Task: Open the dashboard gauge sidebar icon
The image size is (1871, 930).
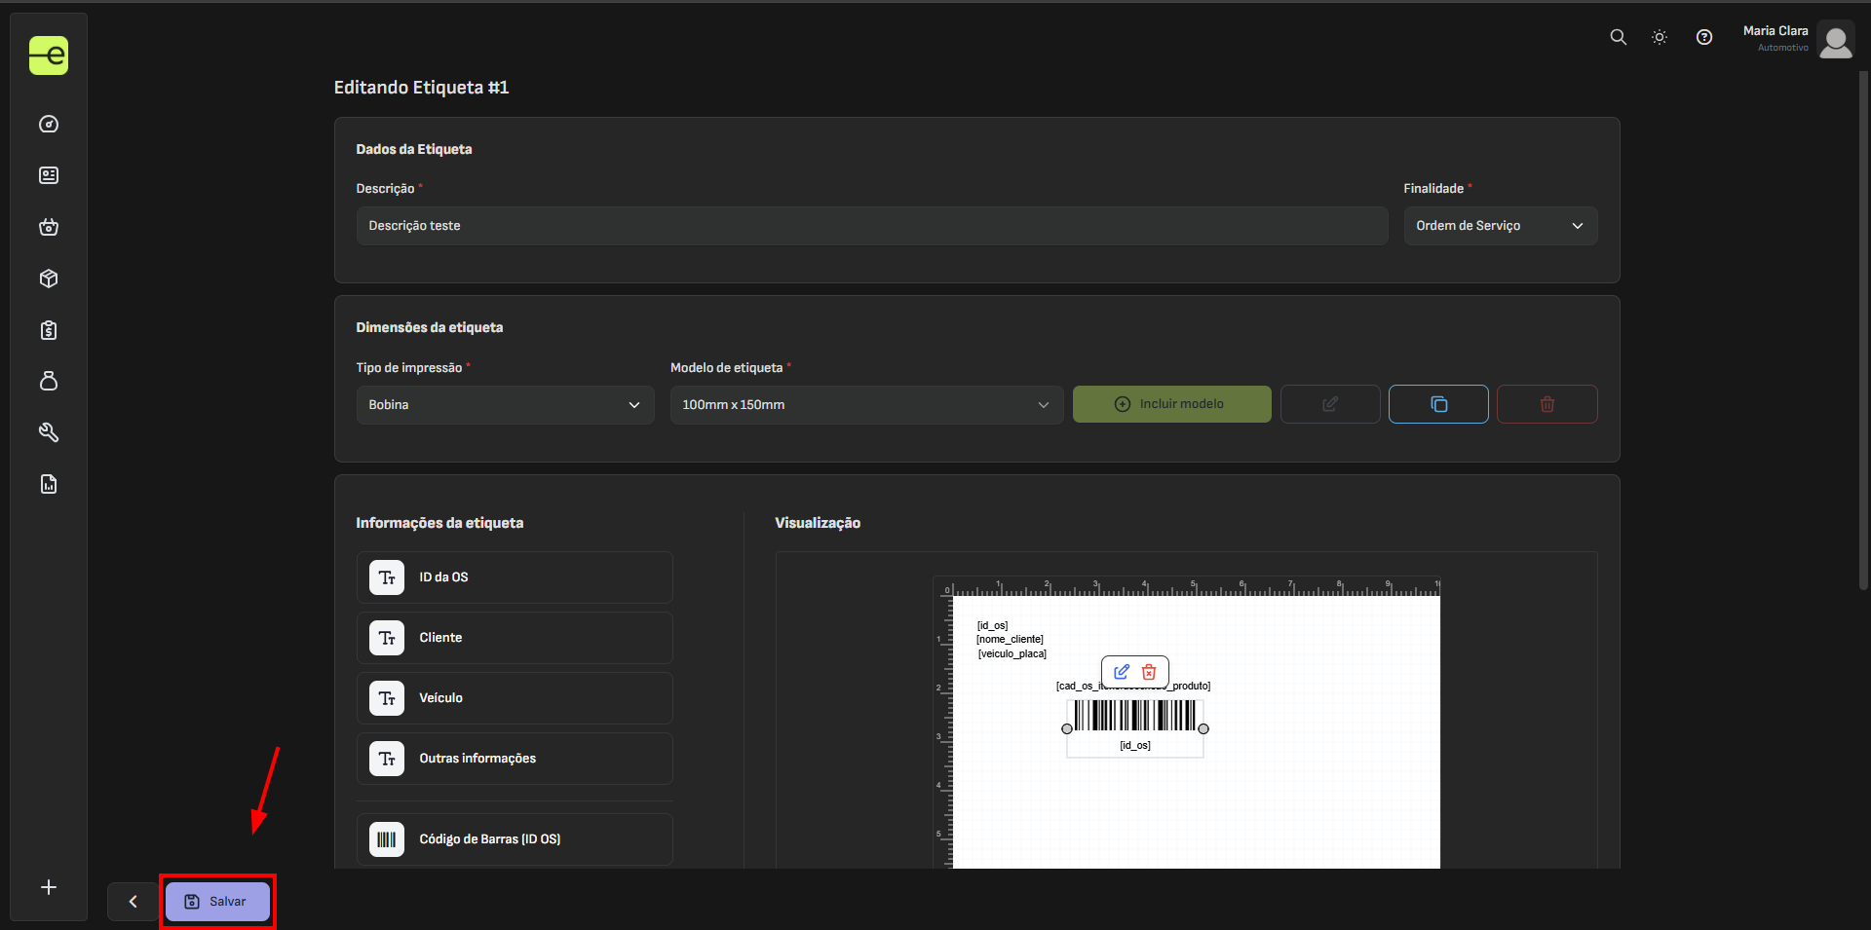Action: 49,125
